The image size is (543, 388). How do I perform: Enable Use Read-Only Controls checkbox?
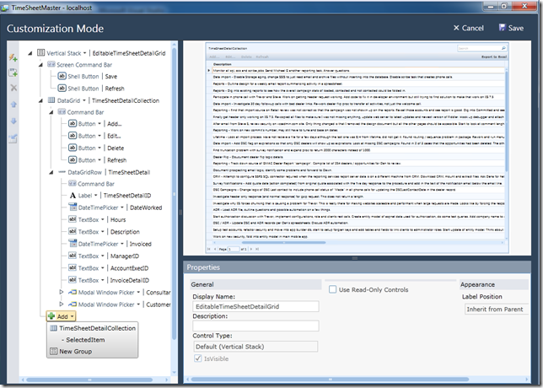332,289
